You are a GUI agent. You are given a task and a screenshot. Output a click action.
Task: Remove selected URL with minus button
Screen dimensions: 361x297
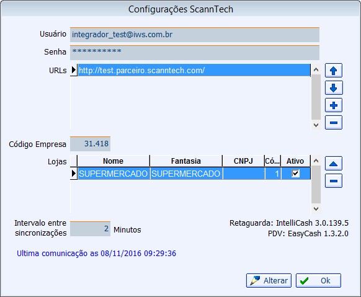point(334,123)
